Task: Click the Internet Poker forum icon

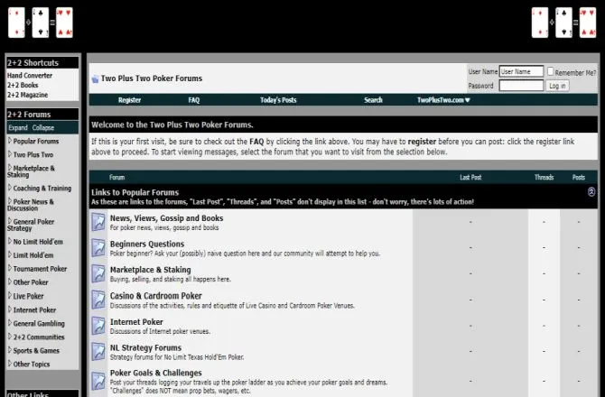Action: tap(98, 326)
